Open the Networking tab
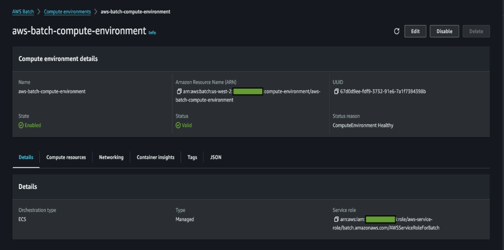The width and height of the screenshot is (504, 250). point(111,157)
